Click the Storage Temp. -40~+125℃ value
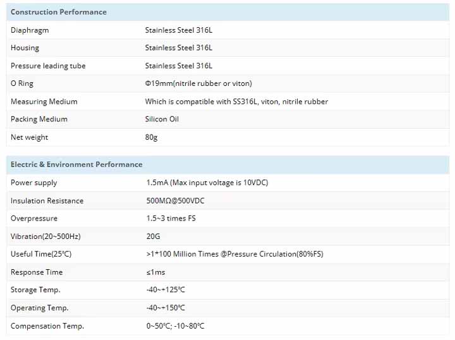 pyautogui.click(x=166, y=290)
